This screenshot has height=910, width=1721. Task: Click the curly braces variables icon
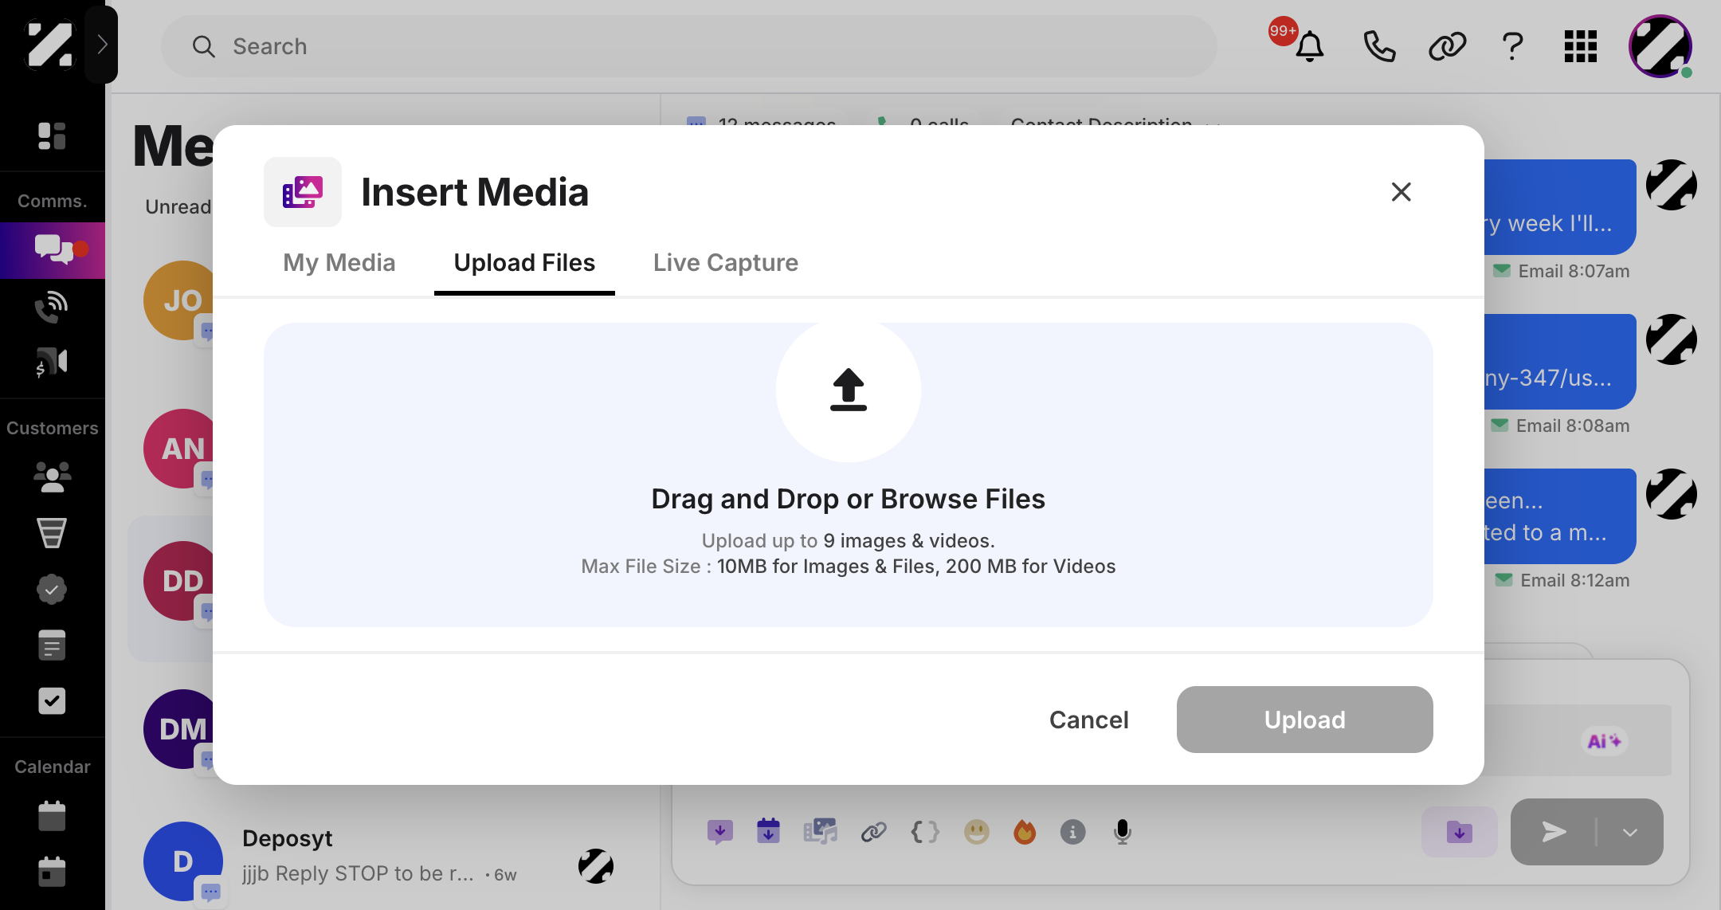click(925, 832)
